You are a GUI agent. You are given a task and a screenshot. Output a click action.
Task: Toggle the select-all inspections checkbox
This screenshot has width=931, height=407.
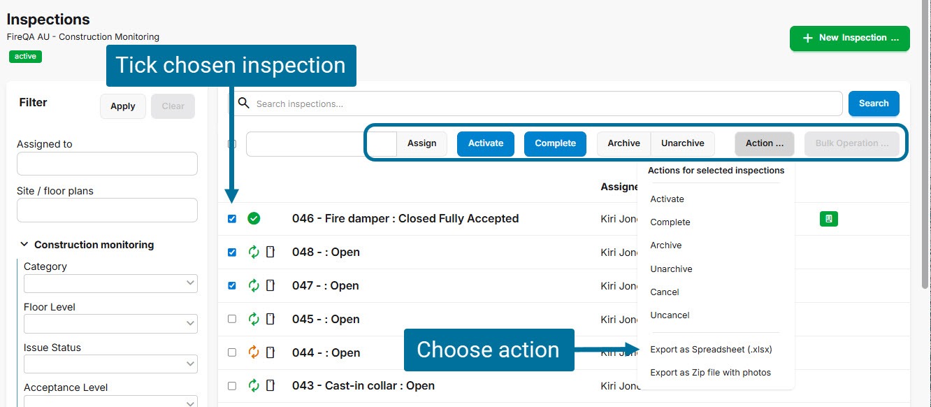[232, 144]
